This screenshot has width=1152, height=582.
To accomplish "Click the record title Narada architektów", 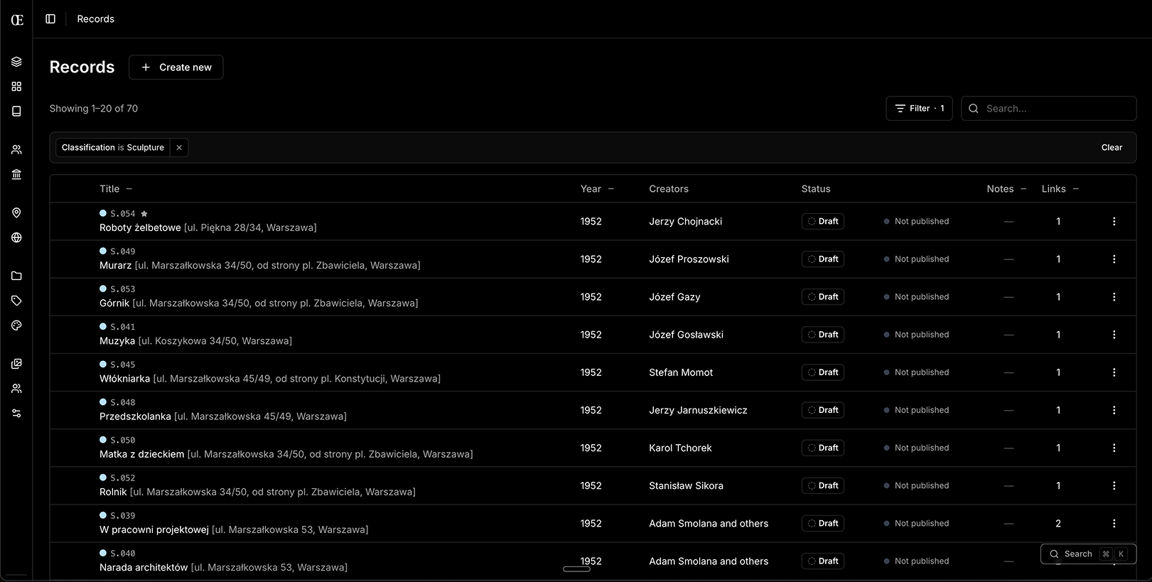I will tap(144, 567).
